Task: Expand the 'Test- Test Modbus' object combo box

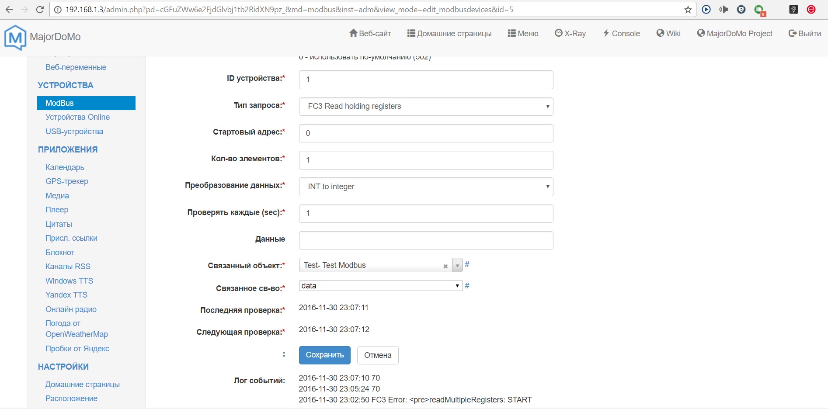Action: click(x=457, y=266)
